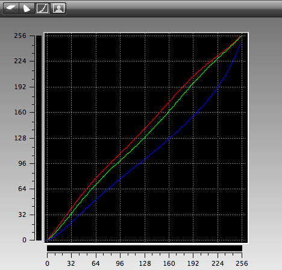The height and width of the screenshot is (270, 282).
Task: Click the horizontal black gradient bar
Action: click(x=145, y=248)
